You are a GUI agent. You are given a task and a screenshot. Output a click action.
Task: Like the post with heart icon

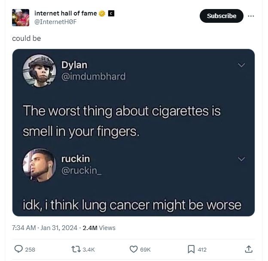coord(134,249)
